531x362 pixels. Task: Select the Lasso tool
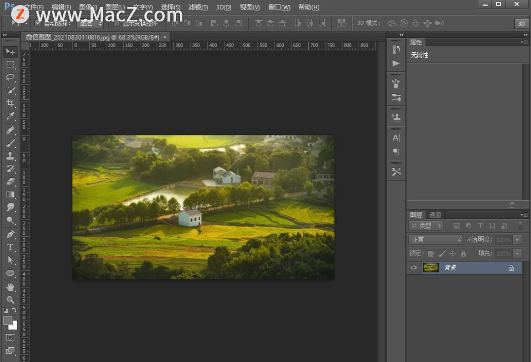(10, 77)
